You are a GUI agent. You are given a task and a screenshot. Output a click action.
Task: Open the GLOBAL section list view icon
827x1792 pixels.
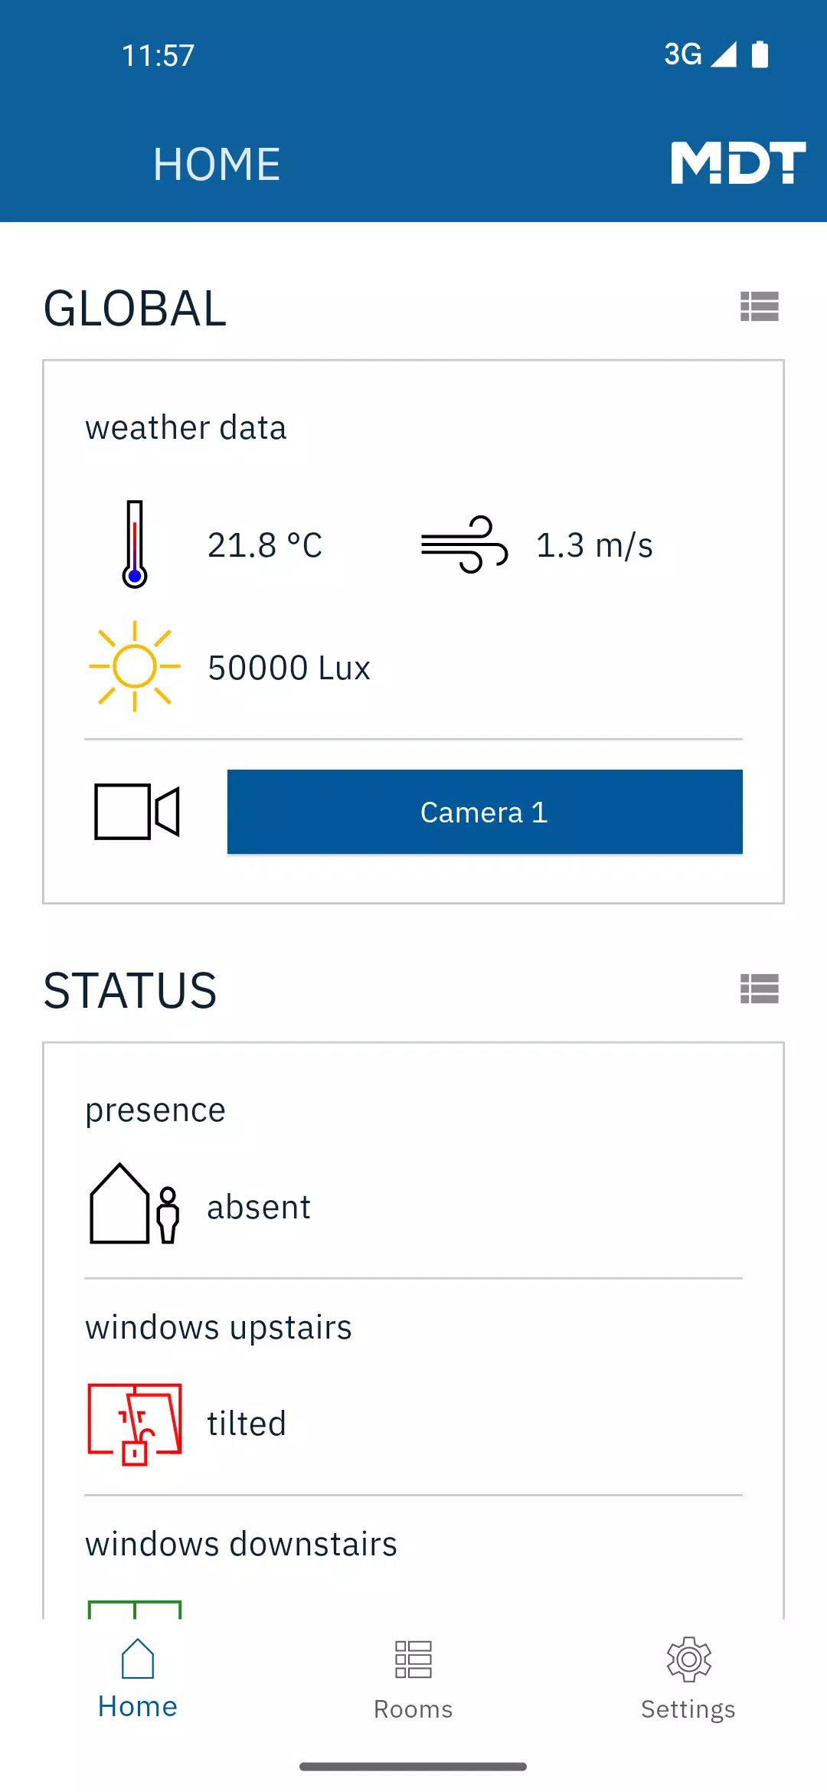click(760, 306)
